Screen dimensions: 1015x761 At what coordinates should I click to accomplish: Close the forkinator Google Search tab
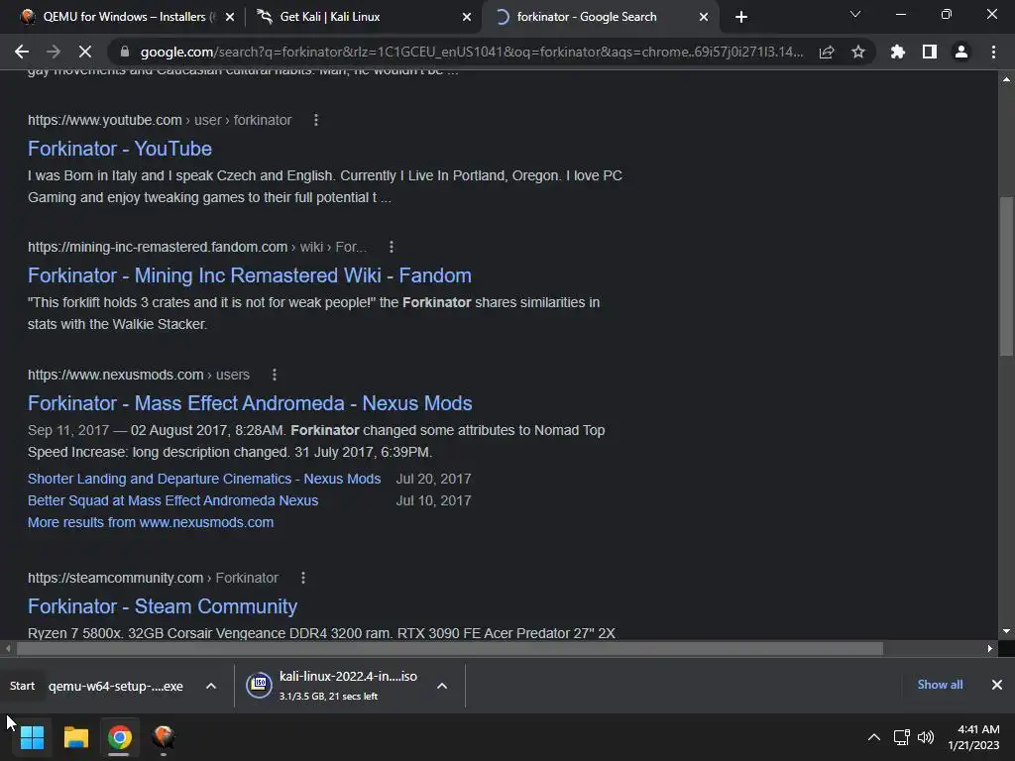click(x=704, y=17)
